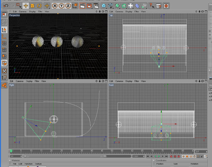Image resolution: width=212 pixels, height=167 pixels.
Task: Select the Rotate tool
Action: (39, 6)
